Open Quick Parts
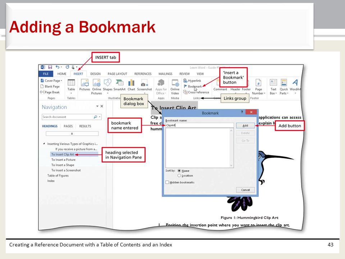 [284, 87]
